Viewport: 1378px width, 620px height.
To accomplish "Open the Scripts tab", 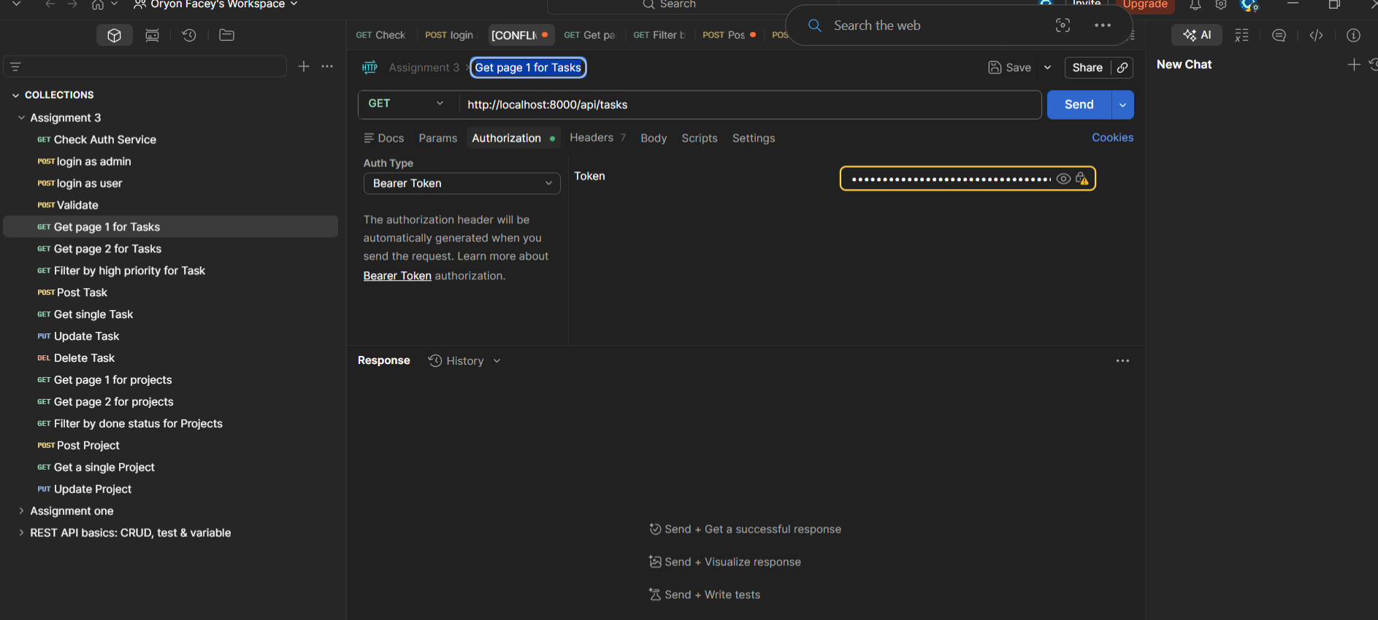I will tap(700, 138).
